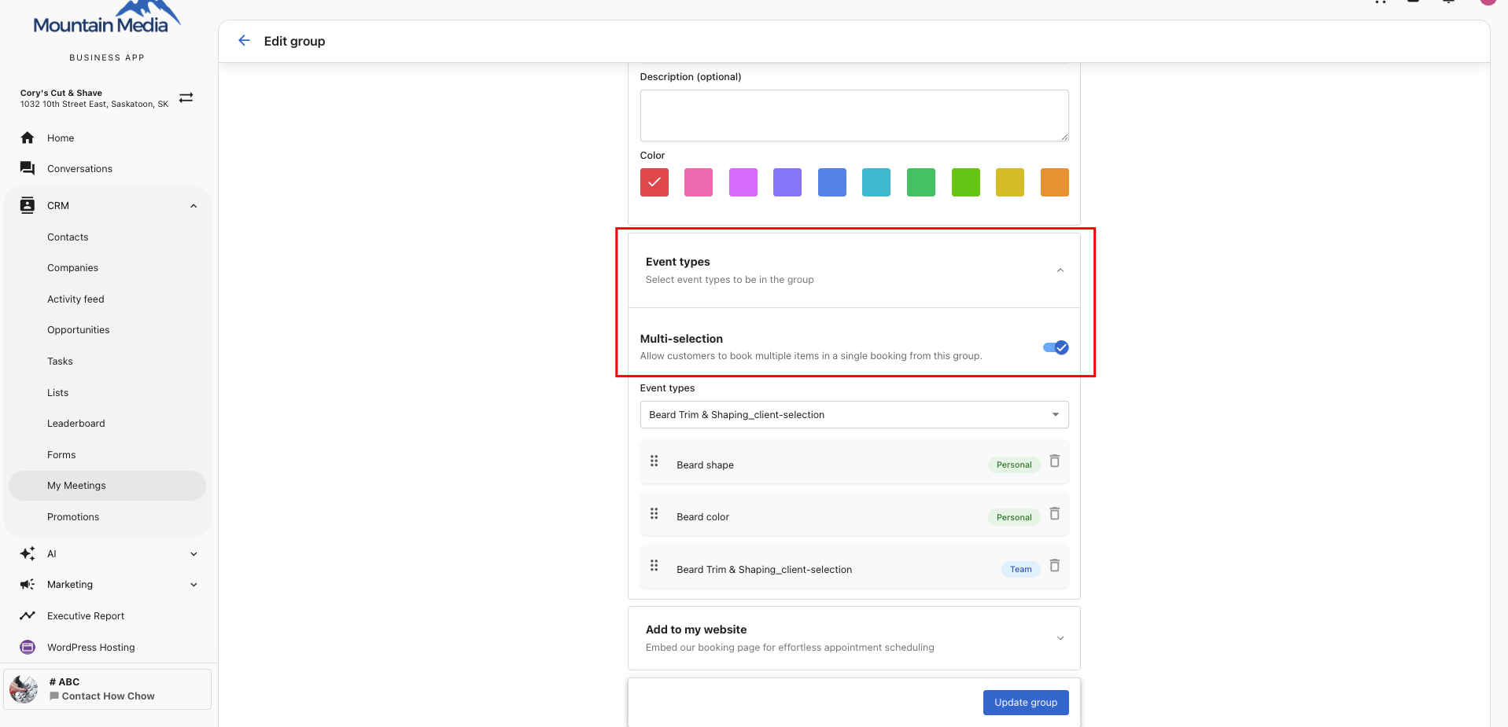Click the Personal tag on Beard shape
Viewport: 1508px width, 727px height.
[1014, 464]
